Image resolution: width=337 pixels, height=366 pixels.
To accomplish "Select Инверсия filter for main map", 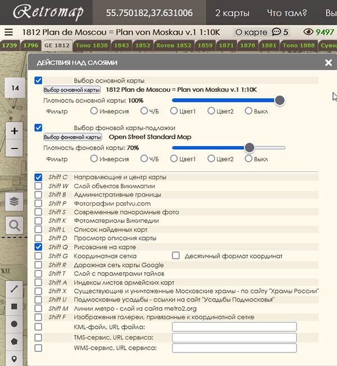I will click(94, 111).
